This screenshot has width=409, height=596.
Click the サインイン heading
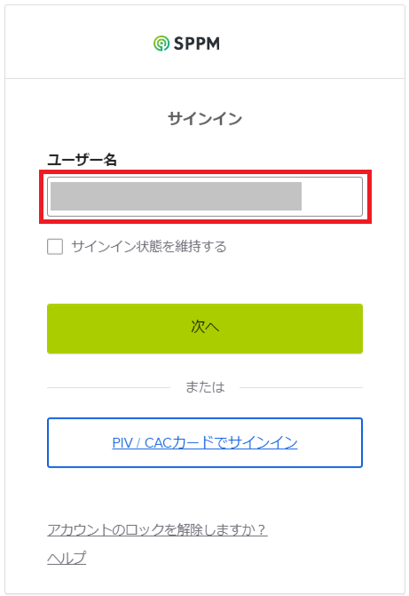205,119
